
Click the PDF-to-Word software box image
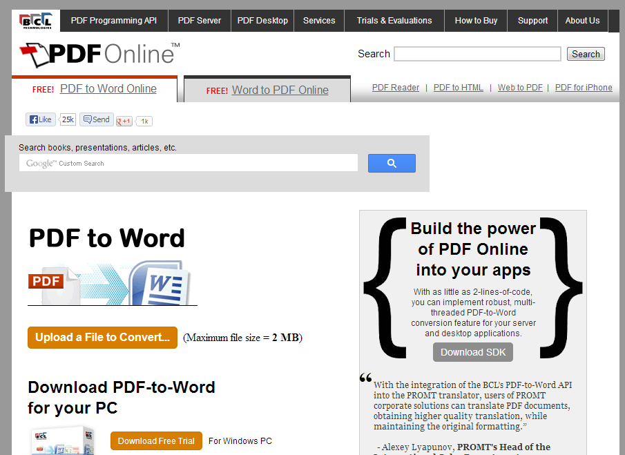pyautogui.click(x=63, y=441)
